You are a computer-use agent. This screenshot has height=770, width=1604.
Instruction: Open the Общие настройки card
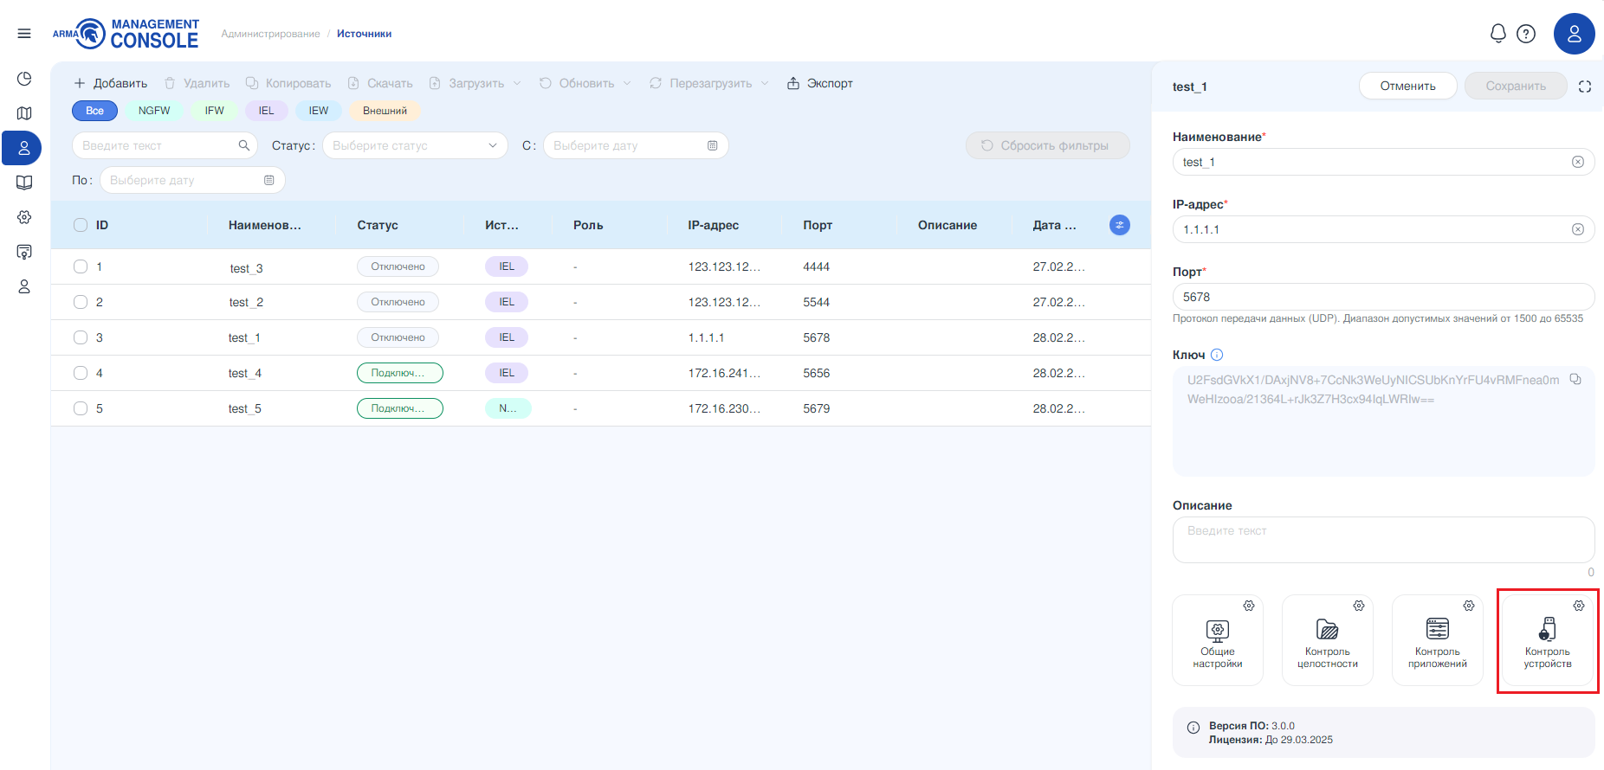[1218, 640]
